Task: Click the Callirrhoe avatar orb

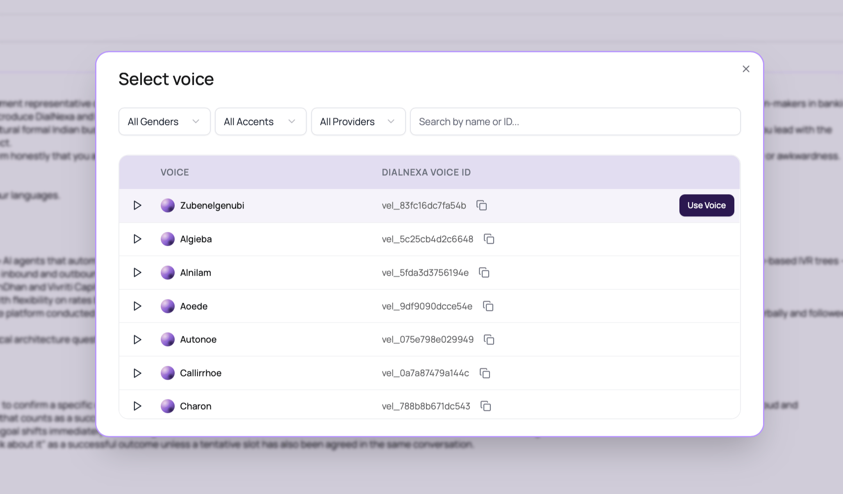Action: [168, 373]
